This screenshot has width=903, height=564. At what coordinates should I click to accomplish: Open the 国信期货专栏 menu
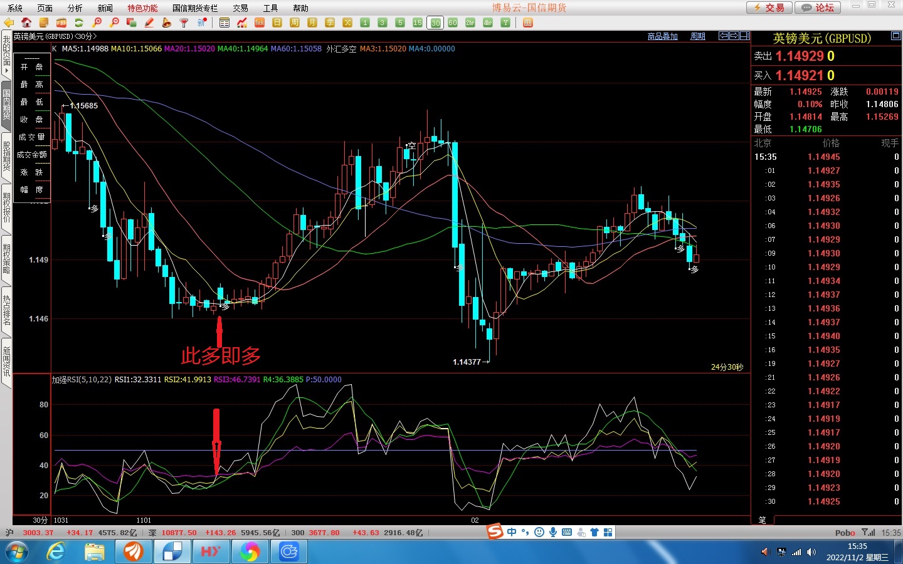pyautogui.click(x=195, y=8)
